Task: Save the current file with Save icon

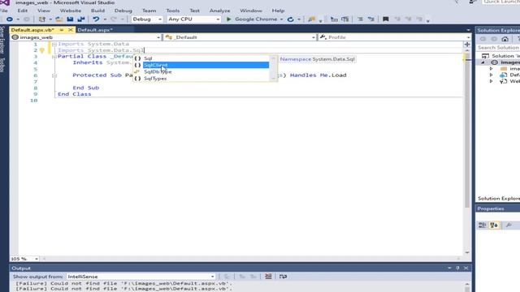Action: pos(70,19)
